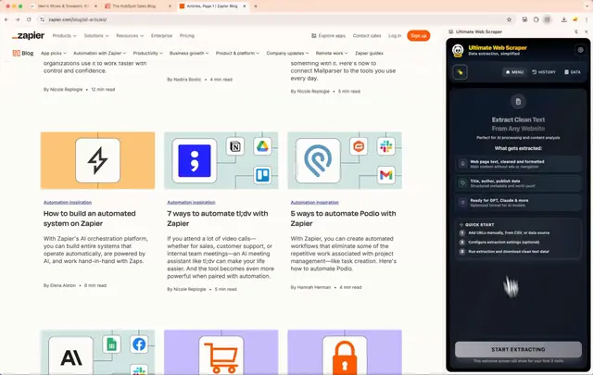Close the Zapier Blog articles tab

pos(245,6)
